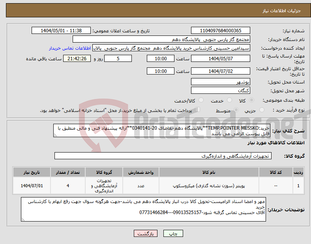
Task: Click the price validity time field
Action: 161,71
